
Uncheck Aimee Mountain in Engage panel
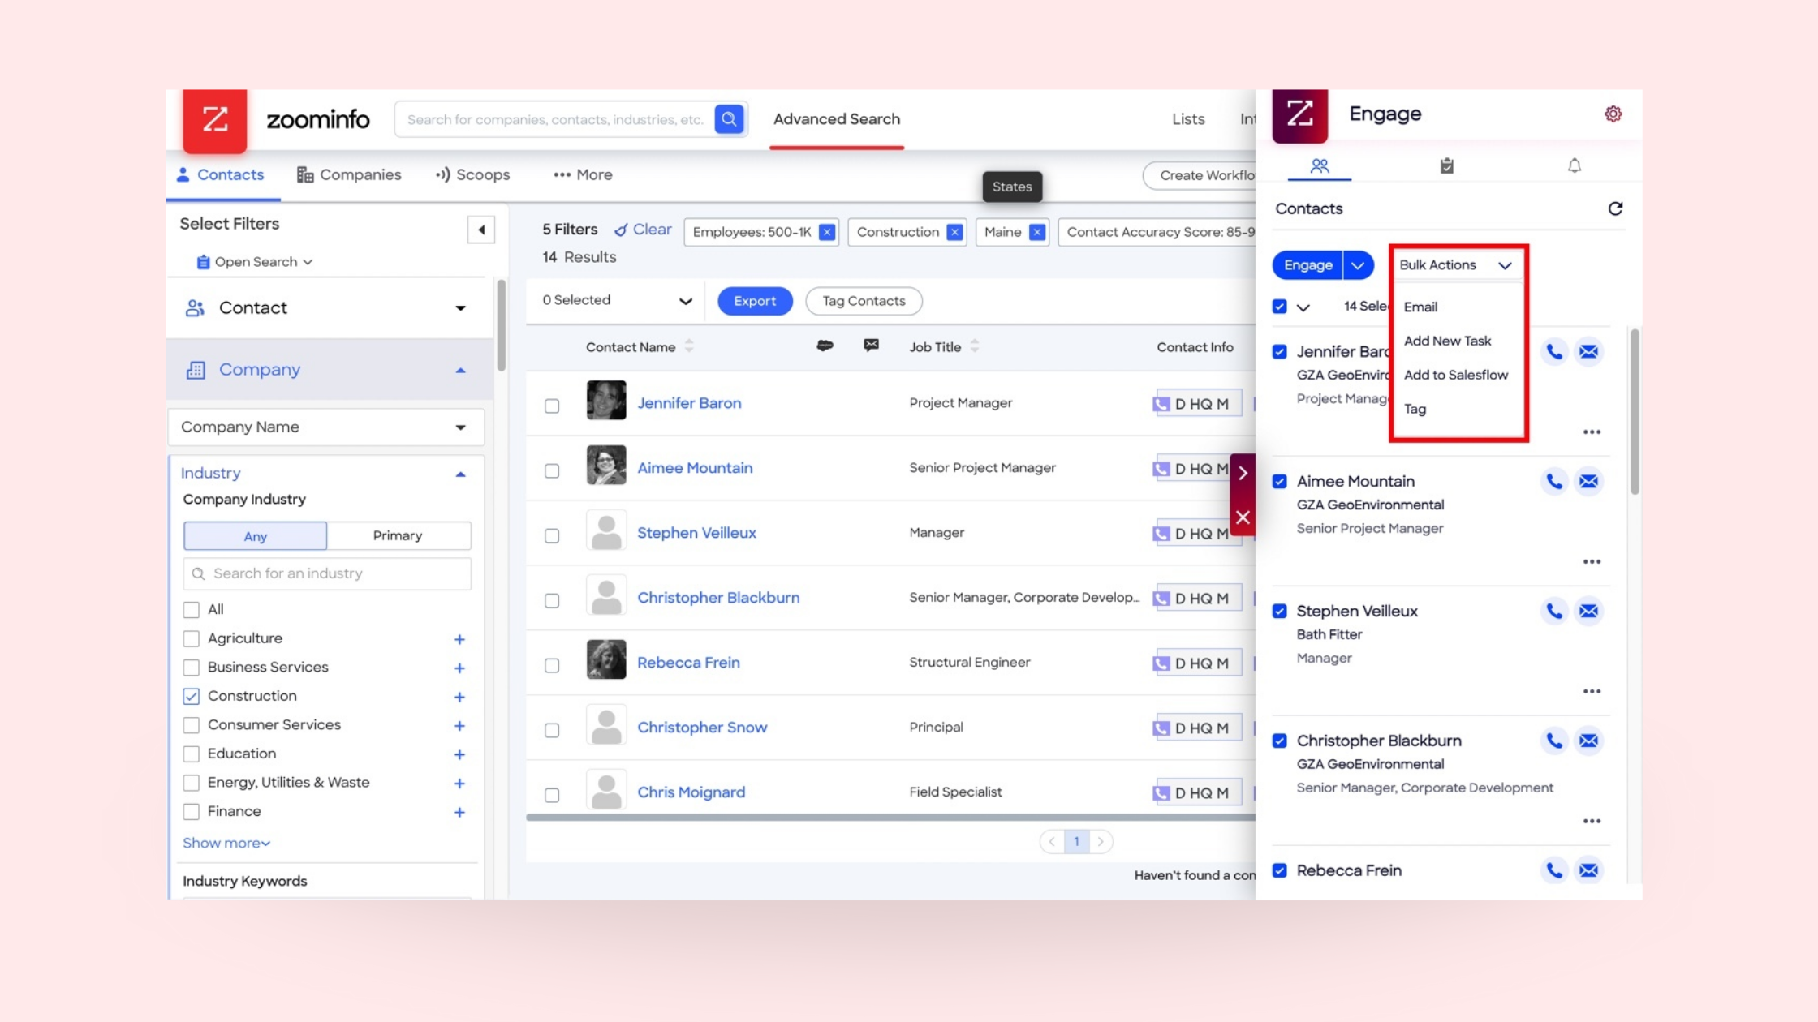1280,482
